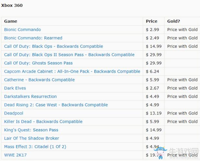Open King's Quest: Season Pass link
This screenshot has width=200, height=161.
(x=31, y=130)
